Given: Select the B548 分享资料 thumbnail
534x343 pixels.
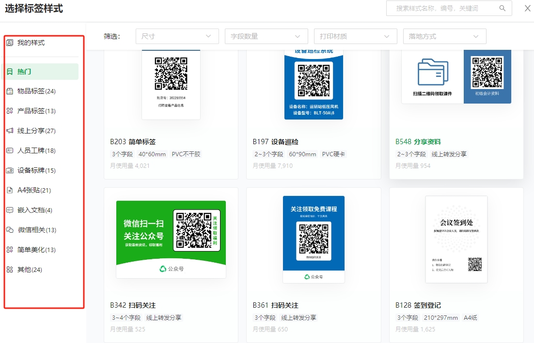Looking at the screenshot, I should (x=456, y=76).
